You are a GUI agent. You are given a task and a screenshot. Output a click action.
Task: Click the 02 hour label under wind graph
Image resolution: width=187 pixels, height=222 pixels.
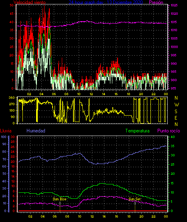tap(29, 94)
